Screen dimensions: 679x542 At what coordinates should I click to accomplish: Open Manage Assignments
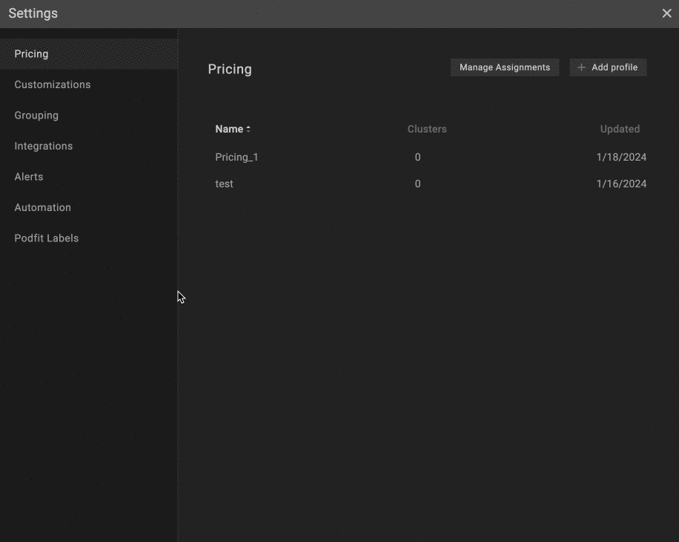[504, 67]
